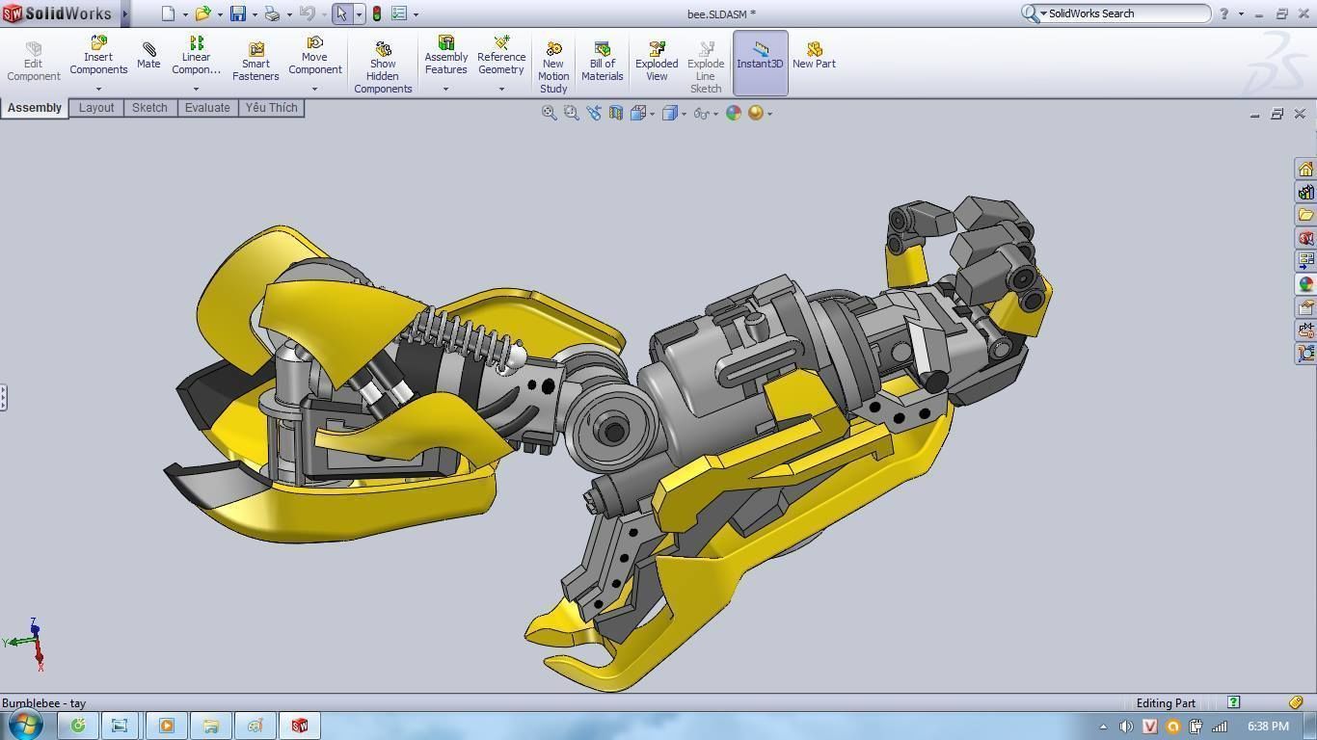Open Assembly Features tool
The width and height of the screenshot is (1317, 740).
point(445,56)
